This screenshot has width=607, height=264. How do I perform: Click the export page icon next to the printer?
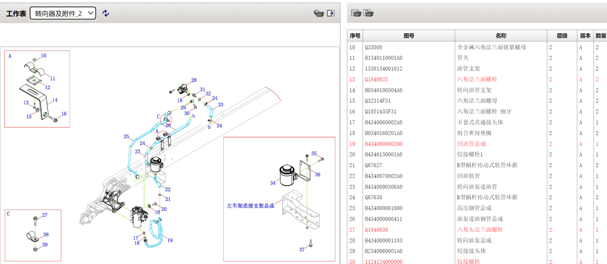[331, 13]
